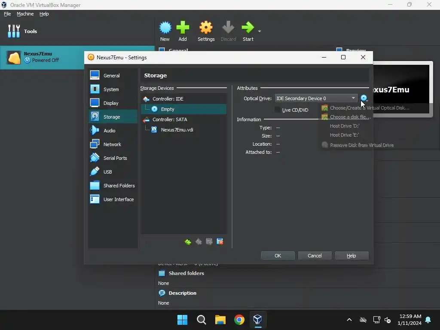Select Host Drive 'D:' menu entry
Image resolution: width=440 pixels, height=330 pixels.
[x=344, y=126]
